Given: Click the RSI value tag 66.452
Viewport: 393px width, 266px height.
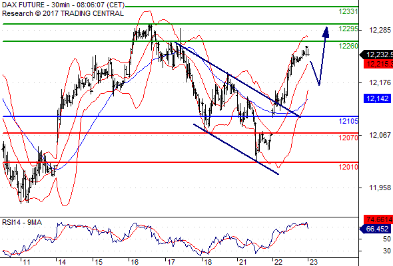Looking at the screenshot, I should pos(375,229).
